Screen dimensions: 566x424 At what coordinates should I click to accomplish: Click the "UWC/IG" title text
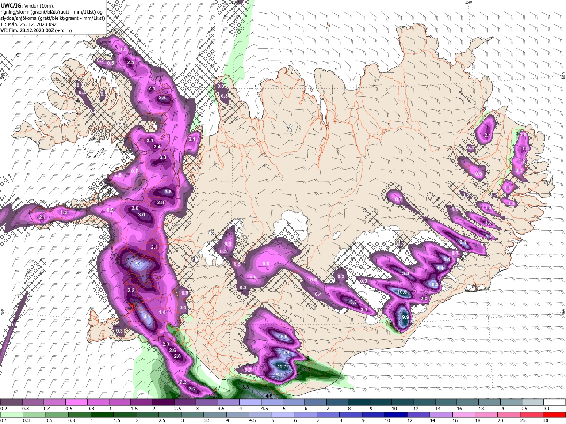pyautogui.click(x=11, y=5)
